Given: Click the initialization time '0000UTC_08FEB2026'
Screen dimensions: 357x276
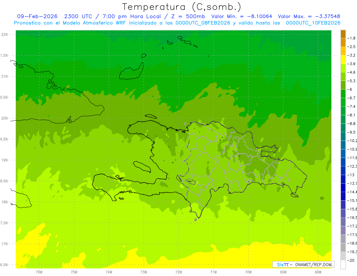Looking at the screenshot, I should click(203, 23).
